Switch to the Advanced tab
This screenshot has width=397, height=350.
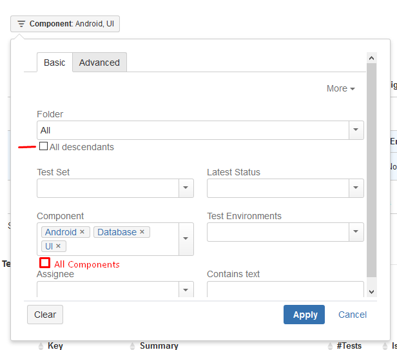pyautogui.click(x=99, y=63)
